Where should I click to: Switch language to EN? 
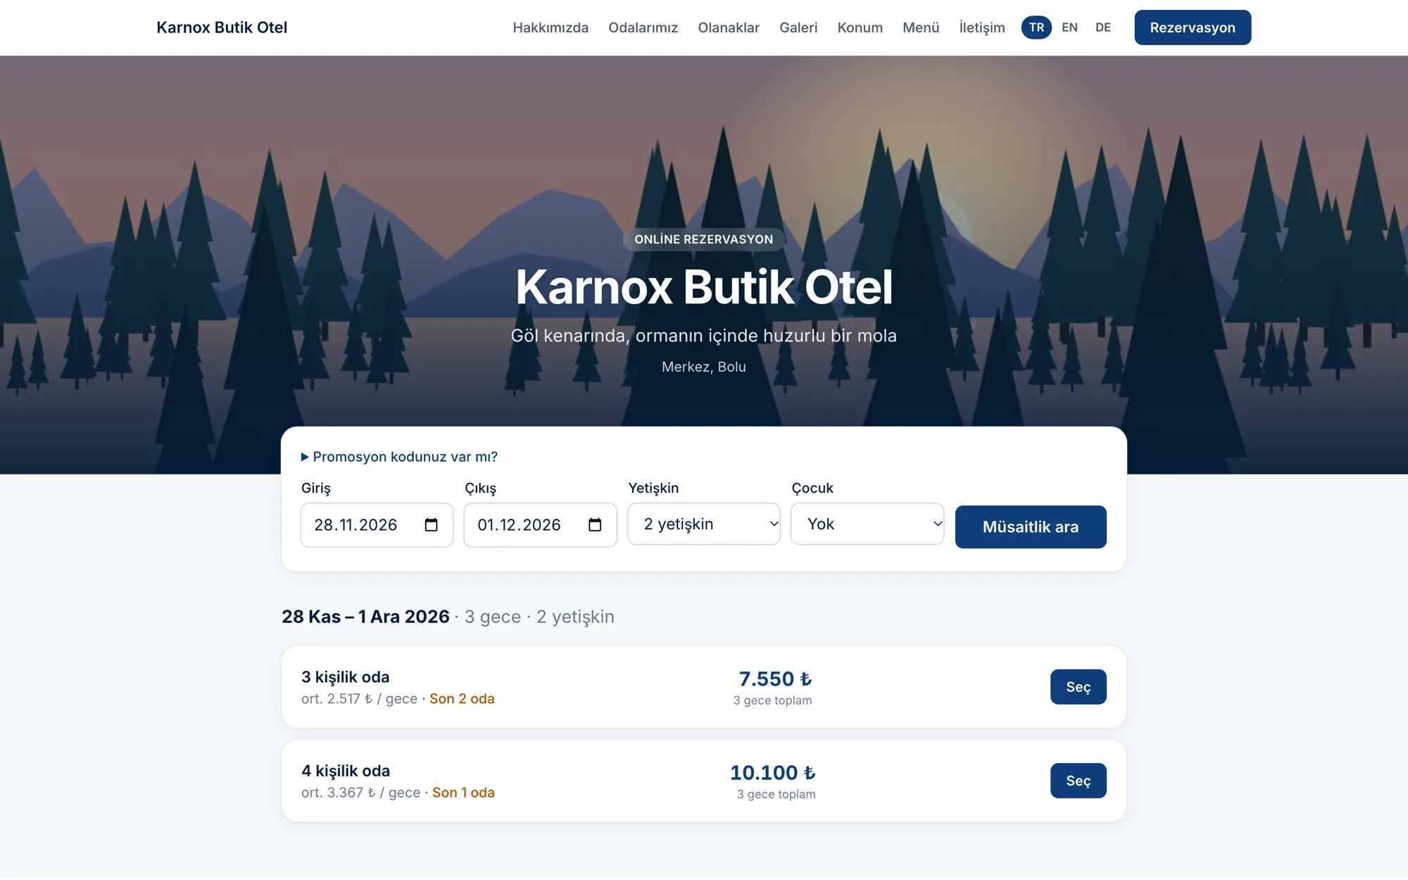click(x=1069, y=27)
